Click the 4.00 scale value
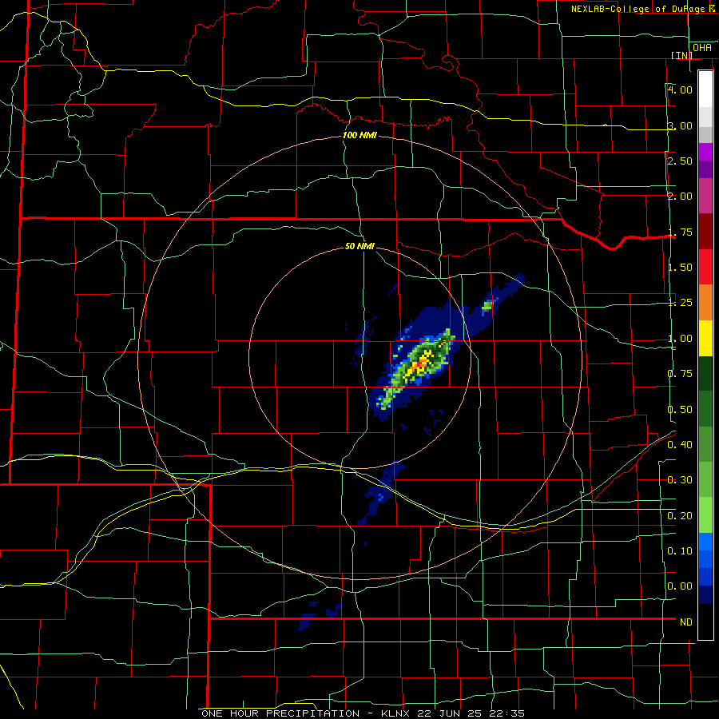The width and height of the screenshot is (719, 719). click(680, 89)
